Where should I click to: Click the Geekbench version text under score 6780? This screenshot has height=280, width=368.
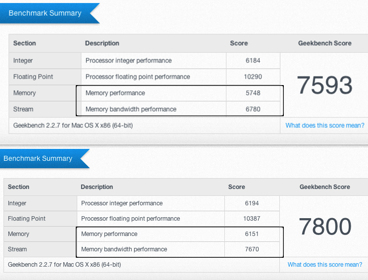point(73,126)
